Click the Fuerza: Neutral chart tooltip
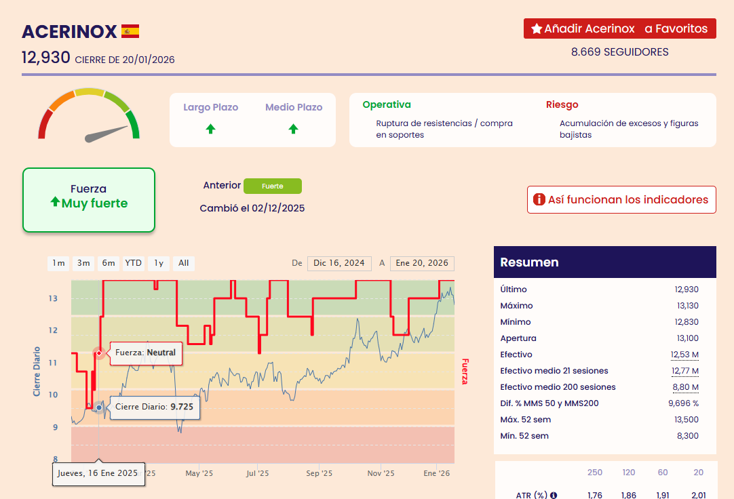 tap(146, 353)
